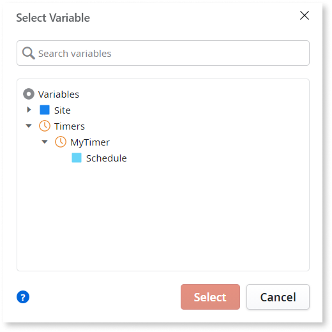This screenshot has height=332, width=332.
Task: Dismiss the dialog with Cancel
Action: [x=278, y=297]
